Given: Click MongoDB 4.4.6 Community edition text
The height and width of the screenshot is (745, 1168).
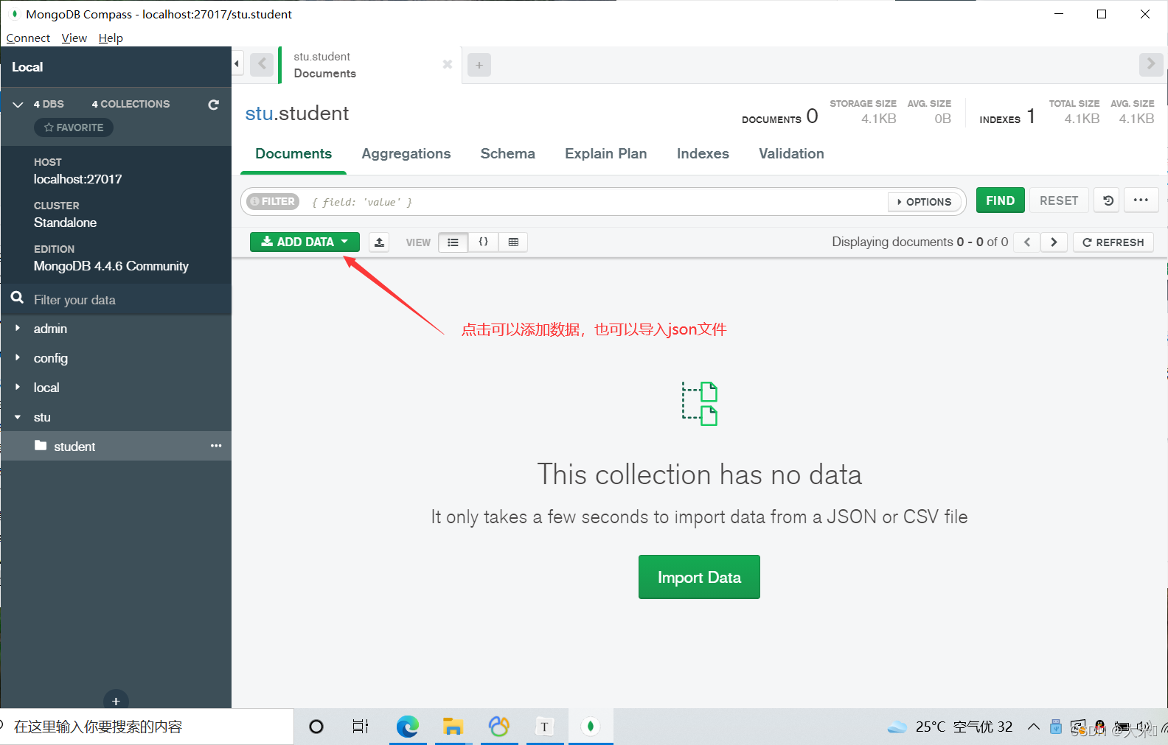Looking at the screenshot, I should pos(111,266).
